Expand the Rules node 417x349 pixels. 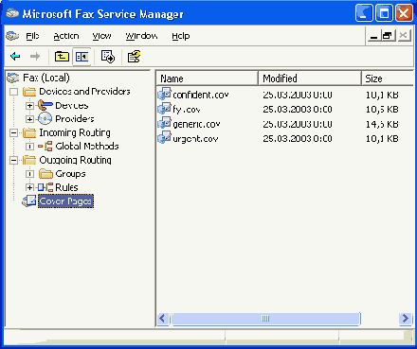coord(29,187)
